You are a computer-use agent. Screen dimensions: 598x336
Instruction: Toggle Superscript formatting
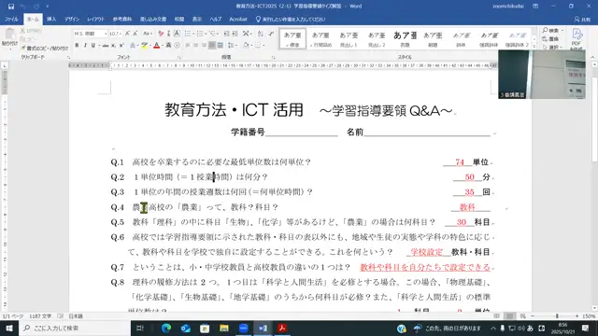(x=121, y=46)
